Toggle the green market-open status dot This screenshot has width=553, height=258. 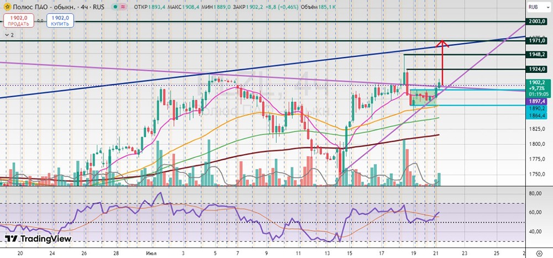click(x=116, y=7)
